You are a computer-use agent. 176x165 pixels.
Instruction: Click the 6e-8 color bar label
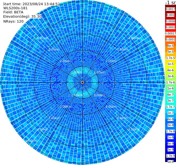[x=171, y=119]
